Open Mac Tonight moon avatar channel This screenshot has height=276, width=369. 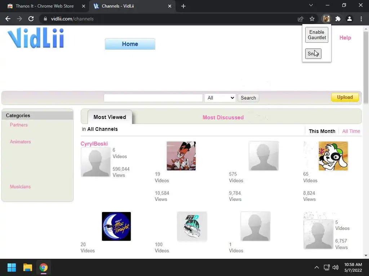tap(116, 226)
